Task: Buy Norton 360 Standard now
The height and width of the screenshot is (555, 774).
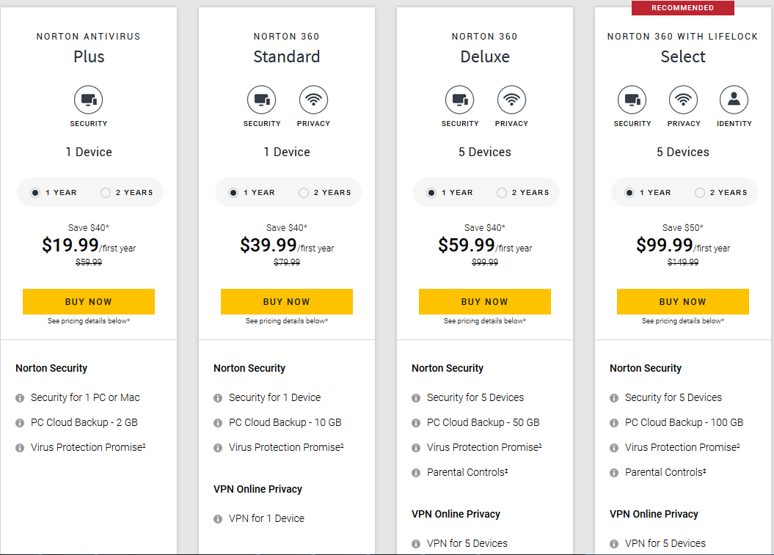Action: pyautogui.click(x=287, y=301)
